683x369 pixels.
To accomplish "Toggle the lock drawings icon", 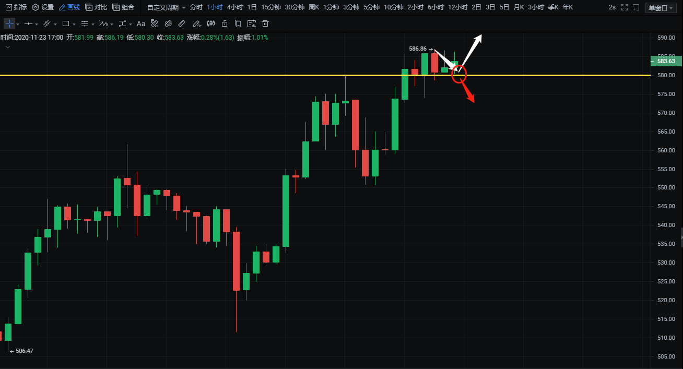I will click(x=225, y=24).
